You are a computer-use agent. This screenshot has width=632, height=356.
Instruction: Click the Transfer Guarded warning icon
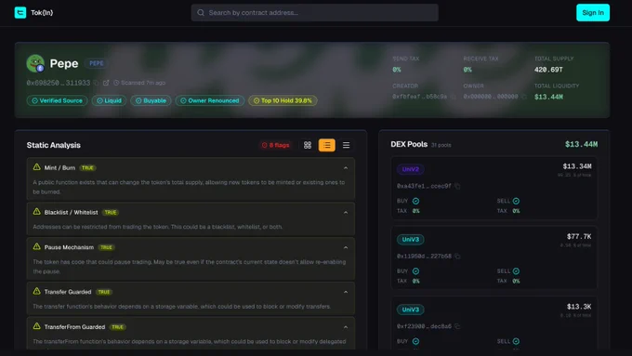coord(36,291)
